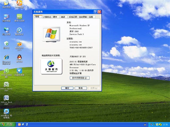Launch Office Excel 2007 shortcut
Image resolution: width=170 pixels, height=127 pixels.
(x=6, y=85)
